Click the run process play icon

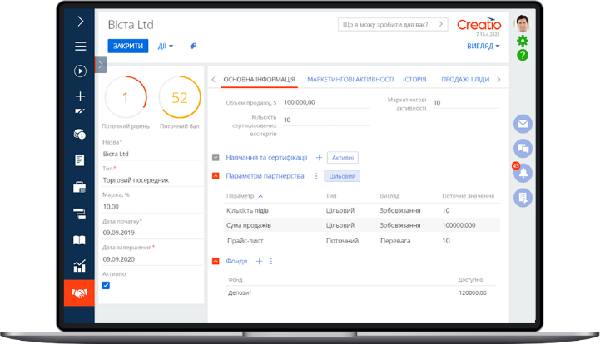click(x=80, y=71)
